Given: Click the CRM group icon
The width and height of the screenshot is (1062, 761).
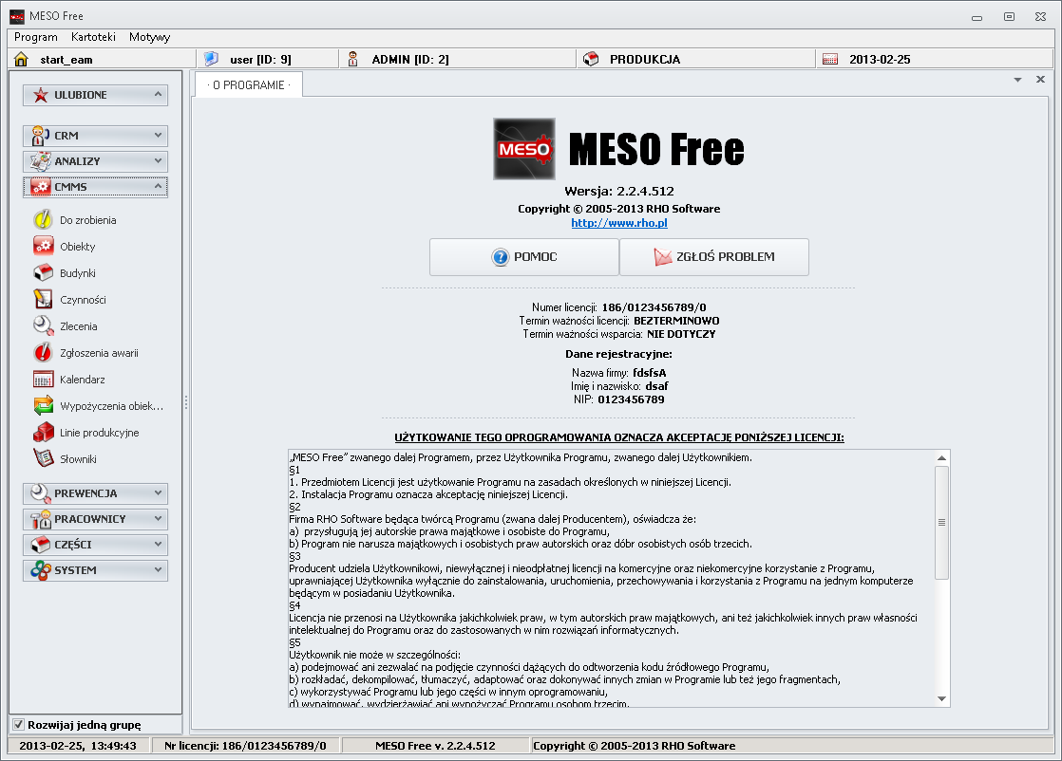Looking at the screenshot, I should (41, 136).
